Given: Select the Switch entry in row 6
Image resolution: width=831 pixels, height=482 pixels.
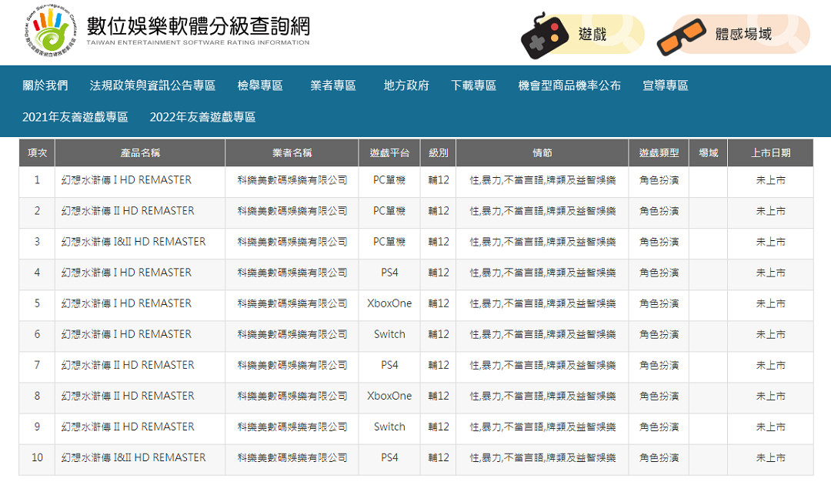Looking at the screenshot, I should (389, 334).
